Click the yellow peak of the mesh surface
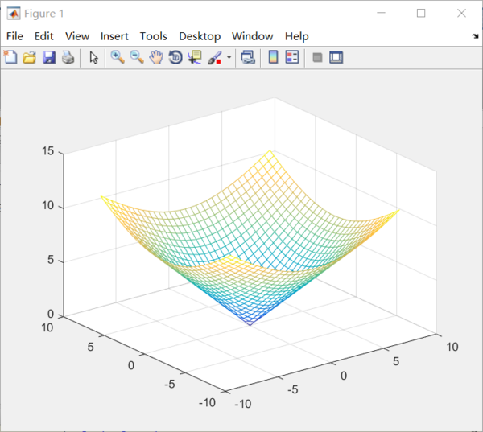Viewport: 483px width, 432px height. 271,151
